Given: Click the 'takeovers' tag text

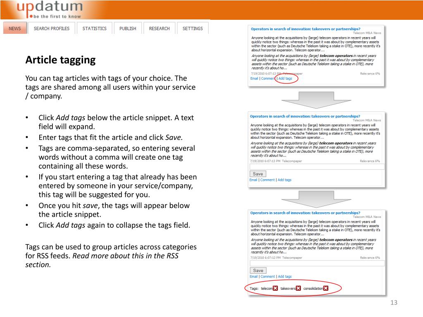Looking at the screenshot, I should click(x=288, y=289).
